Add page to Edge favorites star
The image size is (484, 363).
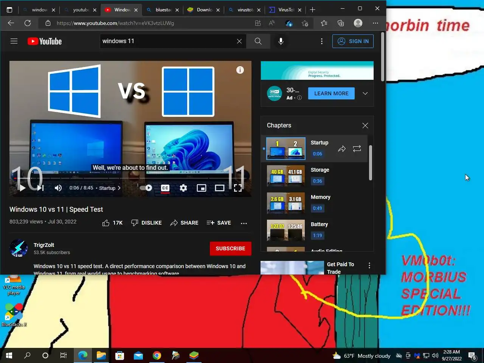coord(305,23)
